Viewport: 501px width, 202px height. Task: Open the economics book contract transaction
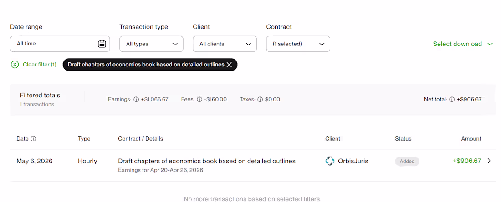tap(207, 161)
